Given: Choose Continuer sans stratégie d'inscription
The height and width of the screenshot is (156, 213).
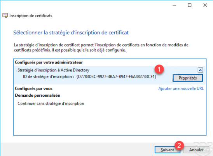Looking at the screenshot, I should 51,104.
